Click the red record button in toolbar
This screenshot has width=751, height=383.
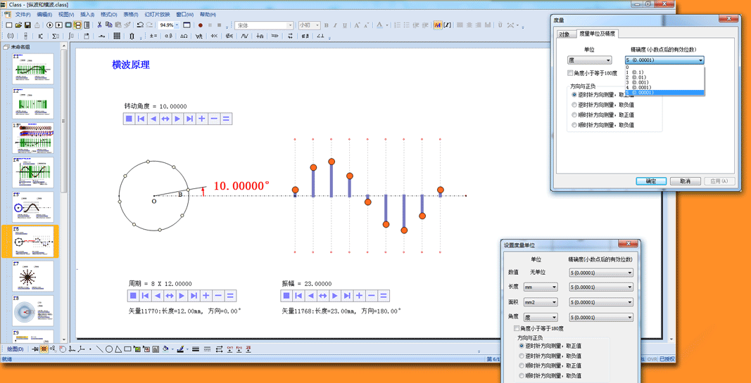(x=200, y=25)
